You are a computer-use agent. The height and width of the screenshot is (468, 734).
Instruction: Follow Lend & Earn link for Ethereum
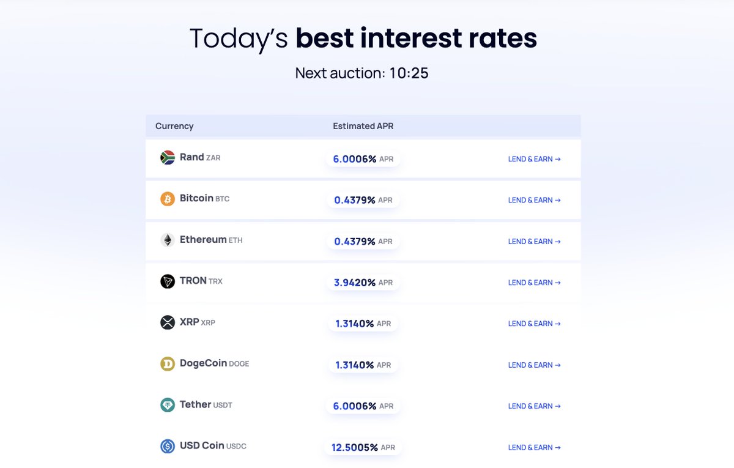[x=535, y=242]
